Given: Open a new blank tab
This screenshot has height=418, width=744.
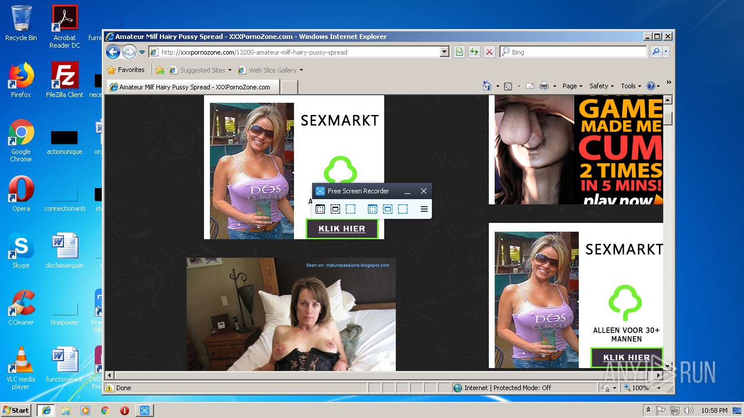Looking at the screenshot, I should click(289, 87).
